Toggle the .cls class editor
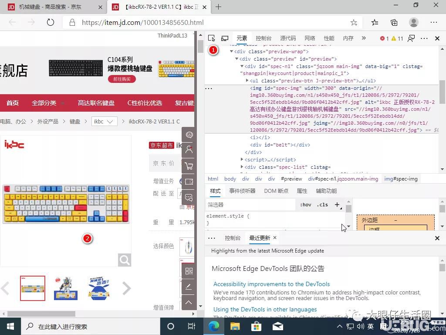Screen dimensions: 446x335 322,205
